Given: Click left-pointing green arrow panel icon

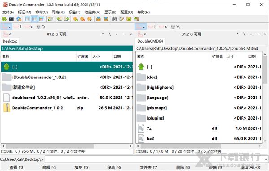Looking at the screenshot, I should [x=59, y=19].
